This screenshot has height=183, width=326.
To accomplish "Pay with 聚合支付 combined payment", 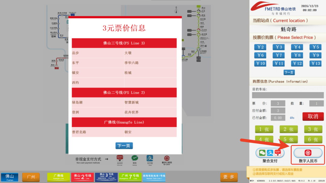I will coord(270,153).
